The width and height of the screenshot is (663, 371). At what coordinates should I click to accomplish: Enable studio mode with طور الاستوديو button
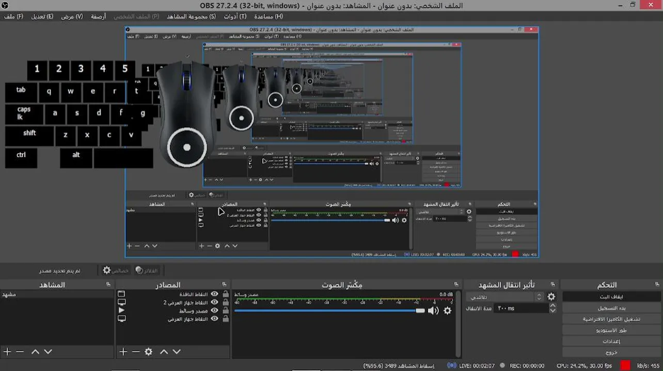611,330
